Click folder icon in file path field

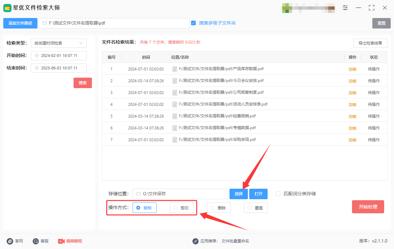pyautogui.click(x=44, y=23)
